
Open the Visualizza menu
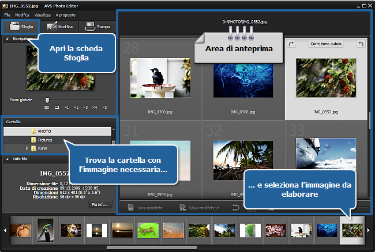42,14
